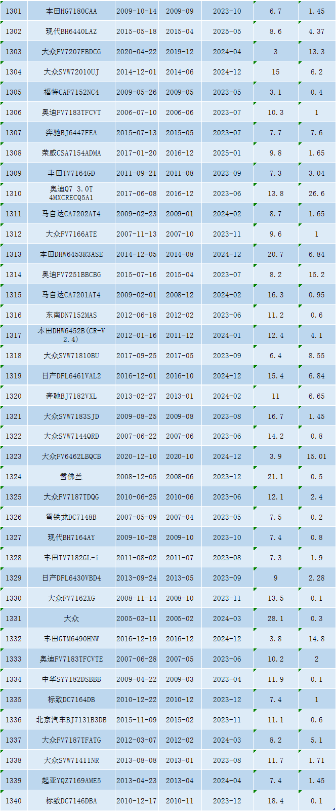Select the 中华SY7182DSBBB cell
The height and width of the screenshot is (811, 336).
(71, 679)
